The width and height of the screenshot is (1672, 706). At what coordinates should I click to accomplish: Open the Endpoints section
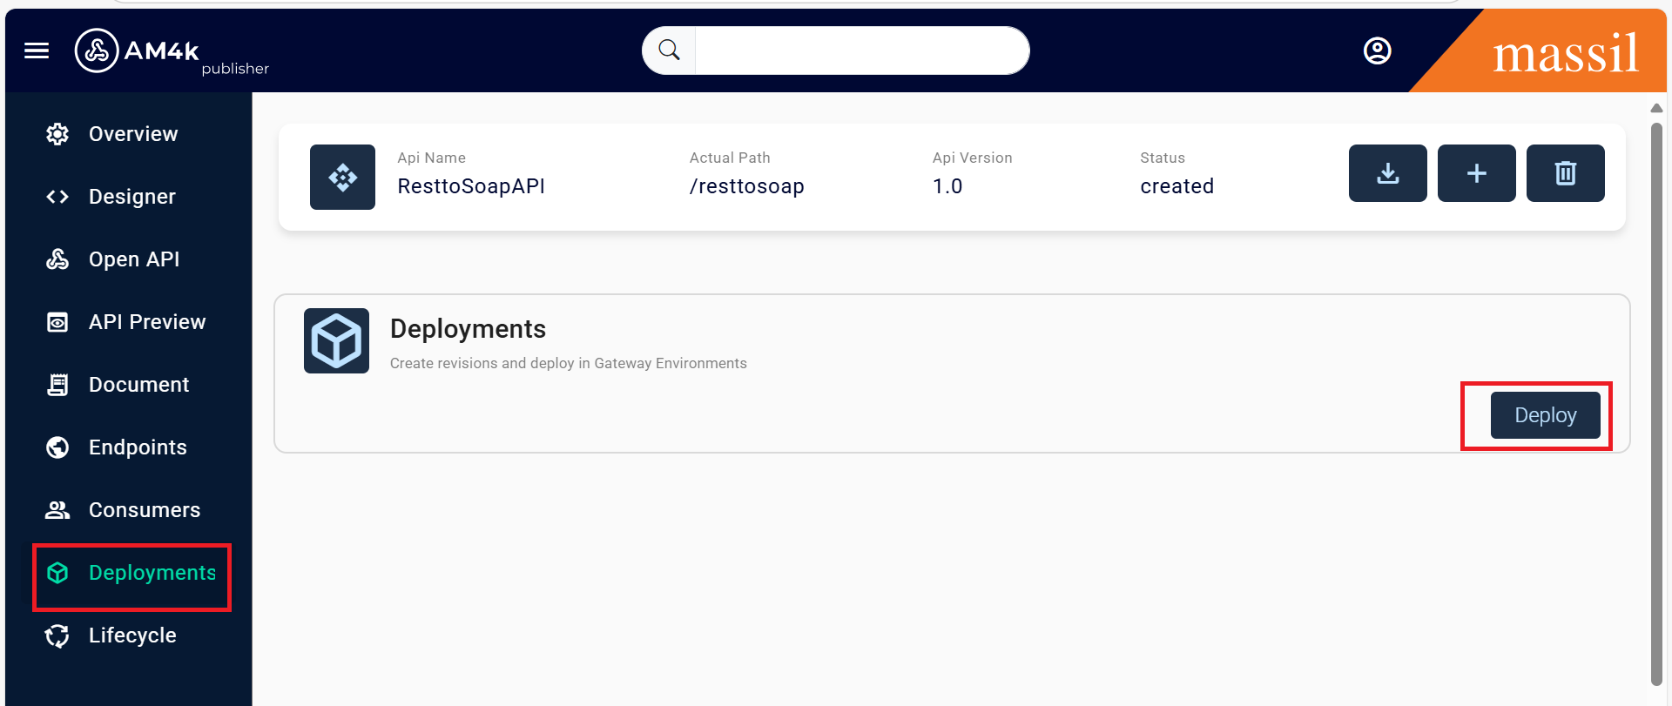point(138,447)
